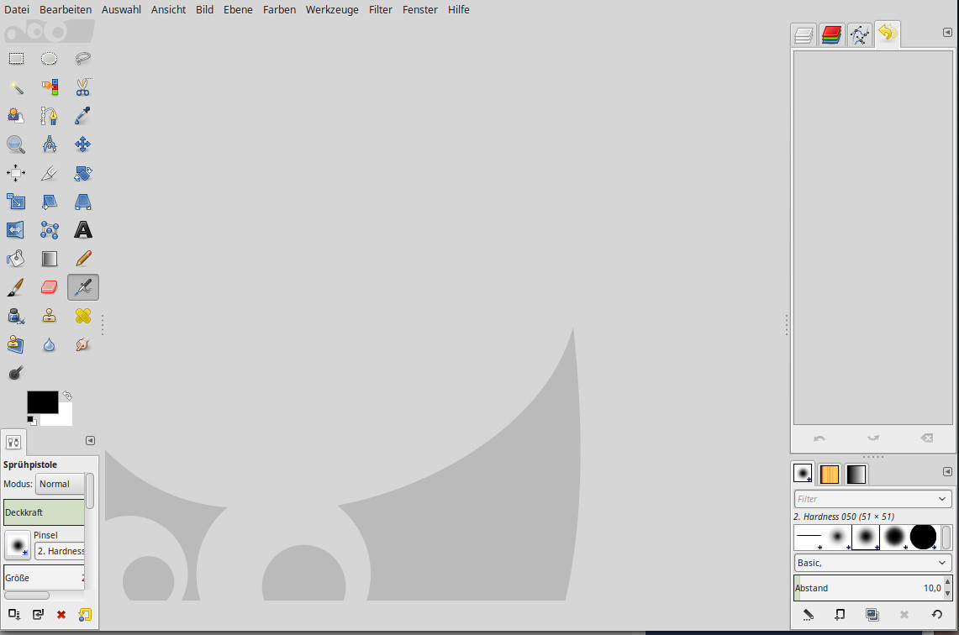Open the Farben menu
This screenshot has width=959, height=635.
[280, 10]
